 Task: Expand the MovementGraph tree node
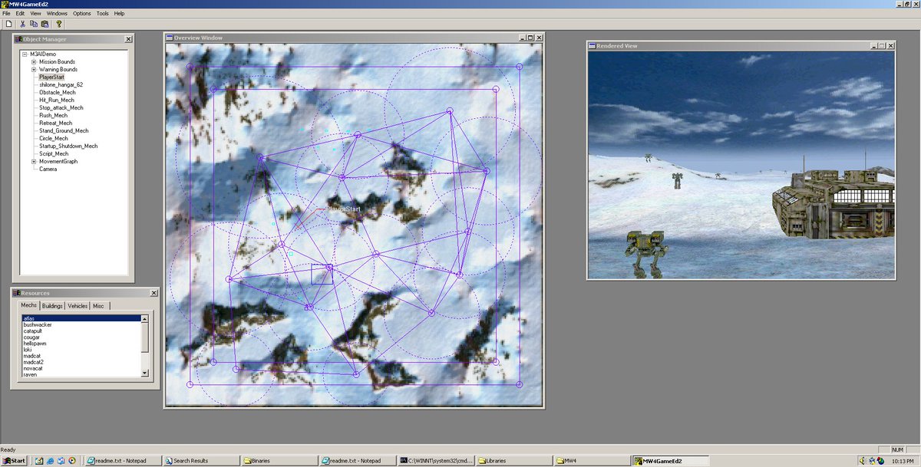point(34,161)
